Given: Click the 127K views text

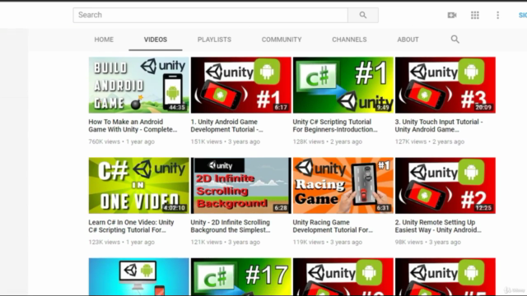Looking at the screenshot, I should click(x=411, y=141).
